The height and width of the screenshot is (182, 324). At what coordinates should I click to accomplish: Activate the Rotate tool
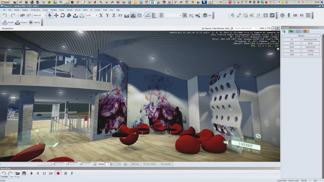(62, 15)
